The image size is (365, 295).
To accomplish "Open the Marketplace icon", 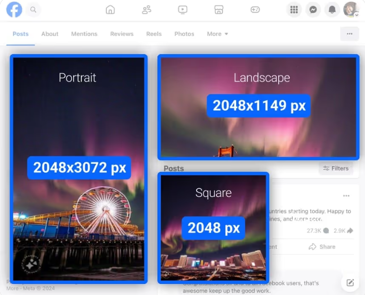I will 219,10.
